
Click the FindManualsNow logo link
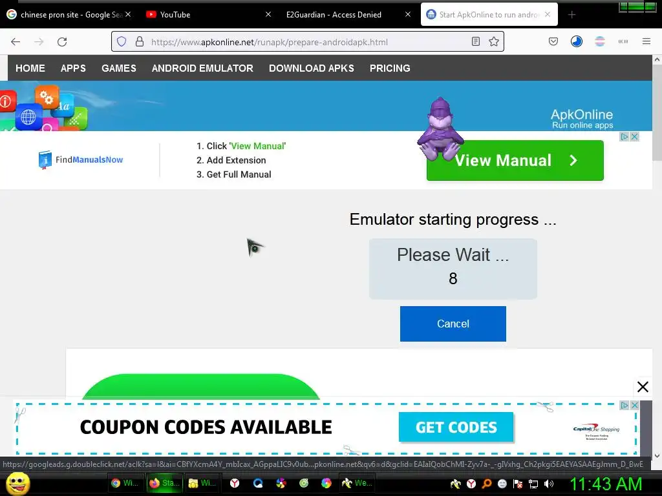(x=80, y=160)
